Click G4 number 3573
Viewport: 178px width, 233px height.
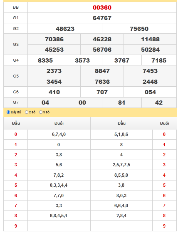(x=82, y=60)
